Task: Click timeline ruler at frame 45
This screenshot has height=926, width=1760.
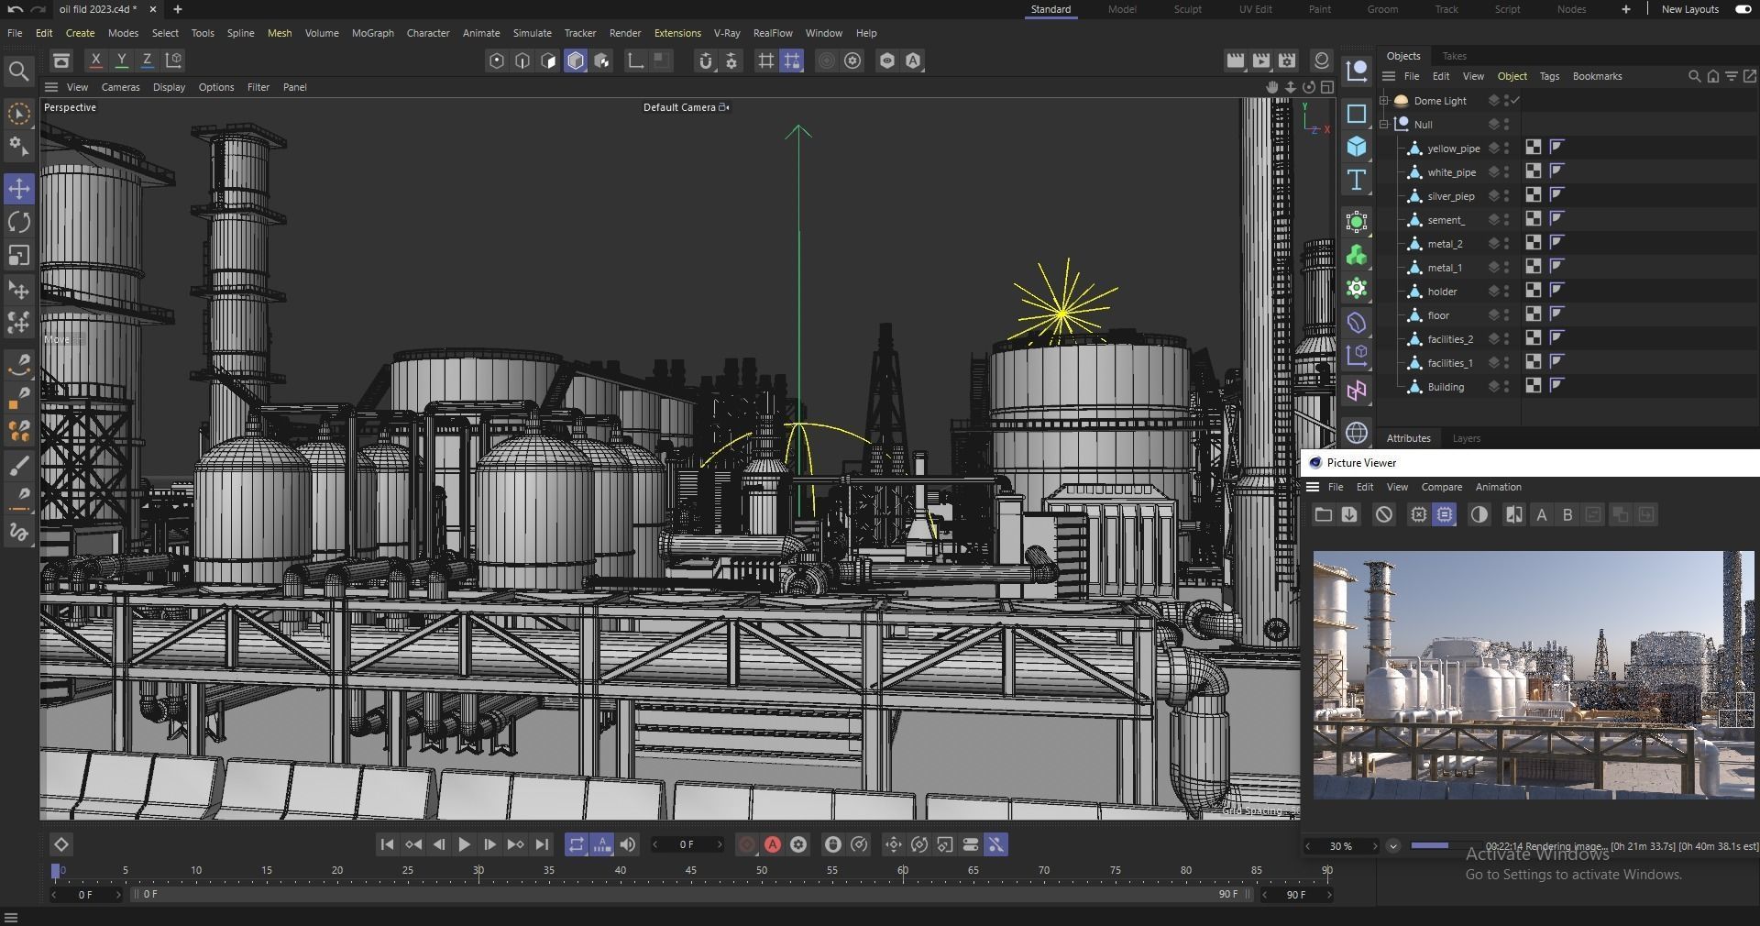Action: [x=690, y=870]
